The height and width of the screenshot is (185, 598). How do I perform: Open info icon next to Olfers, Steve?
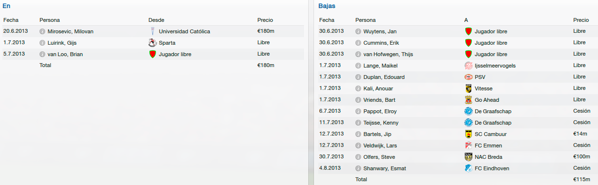click(358, 157)
